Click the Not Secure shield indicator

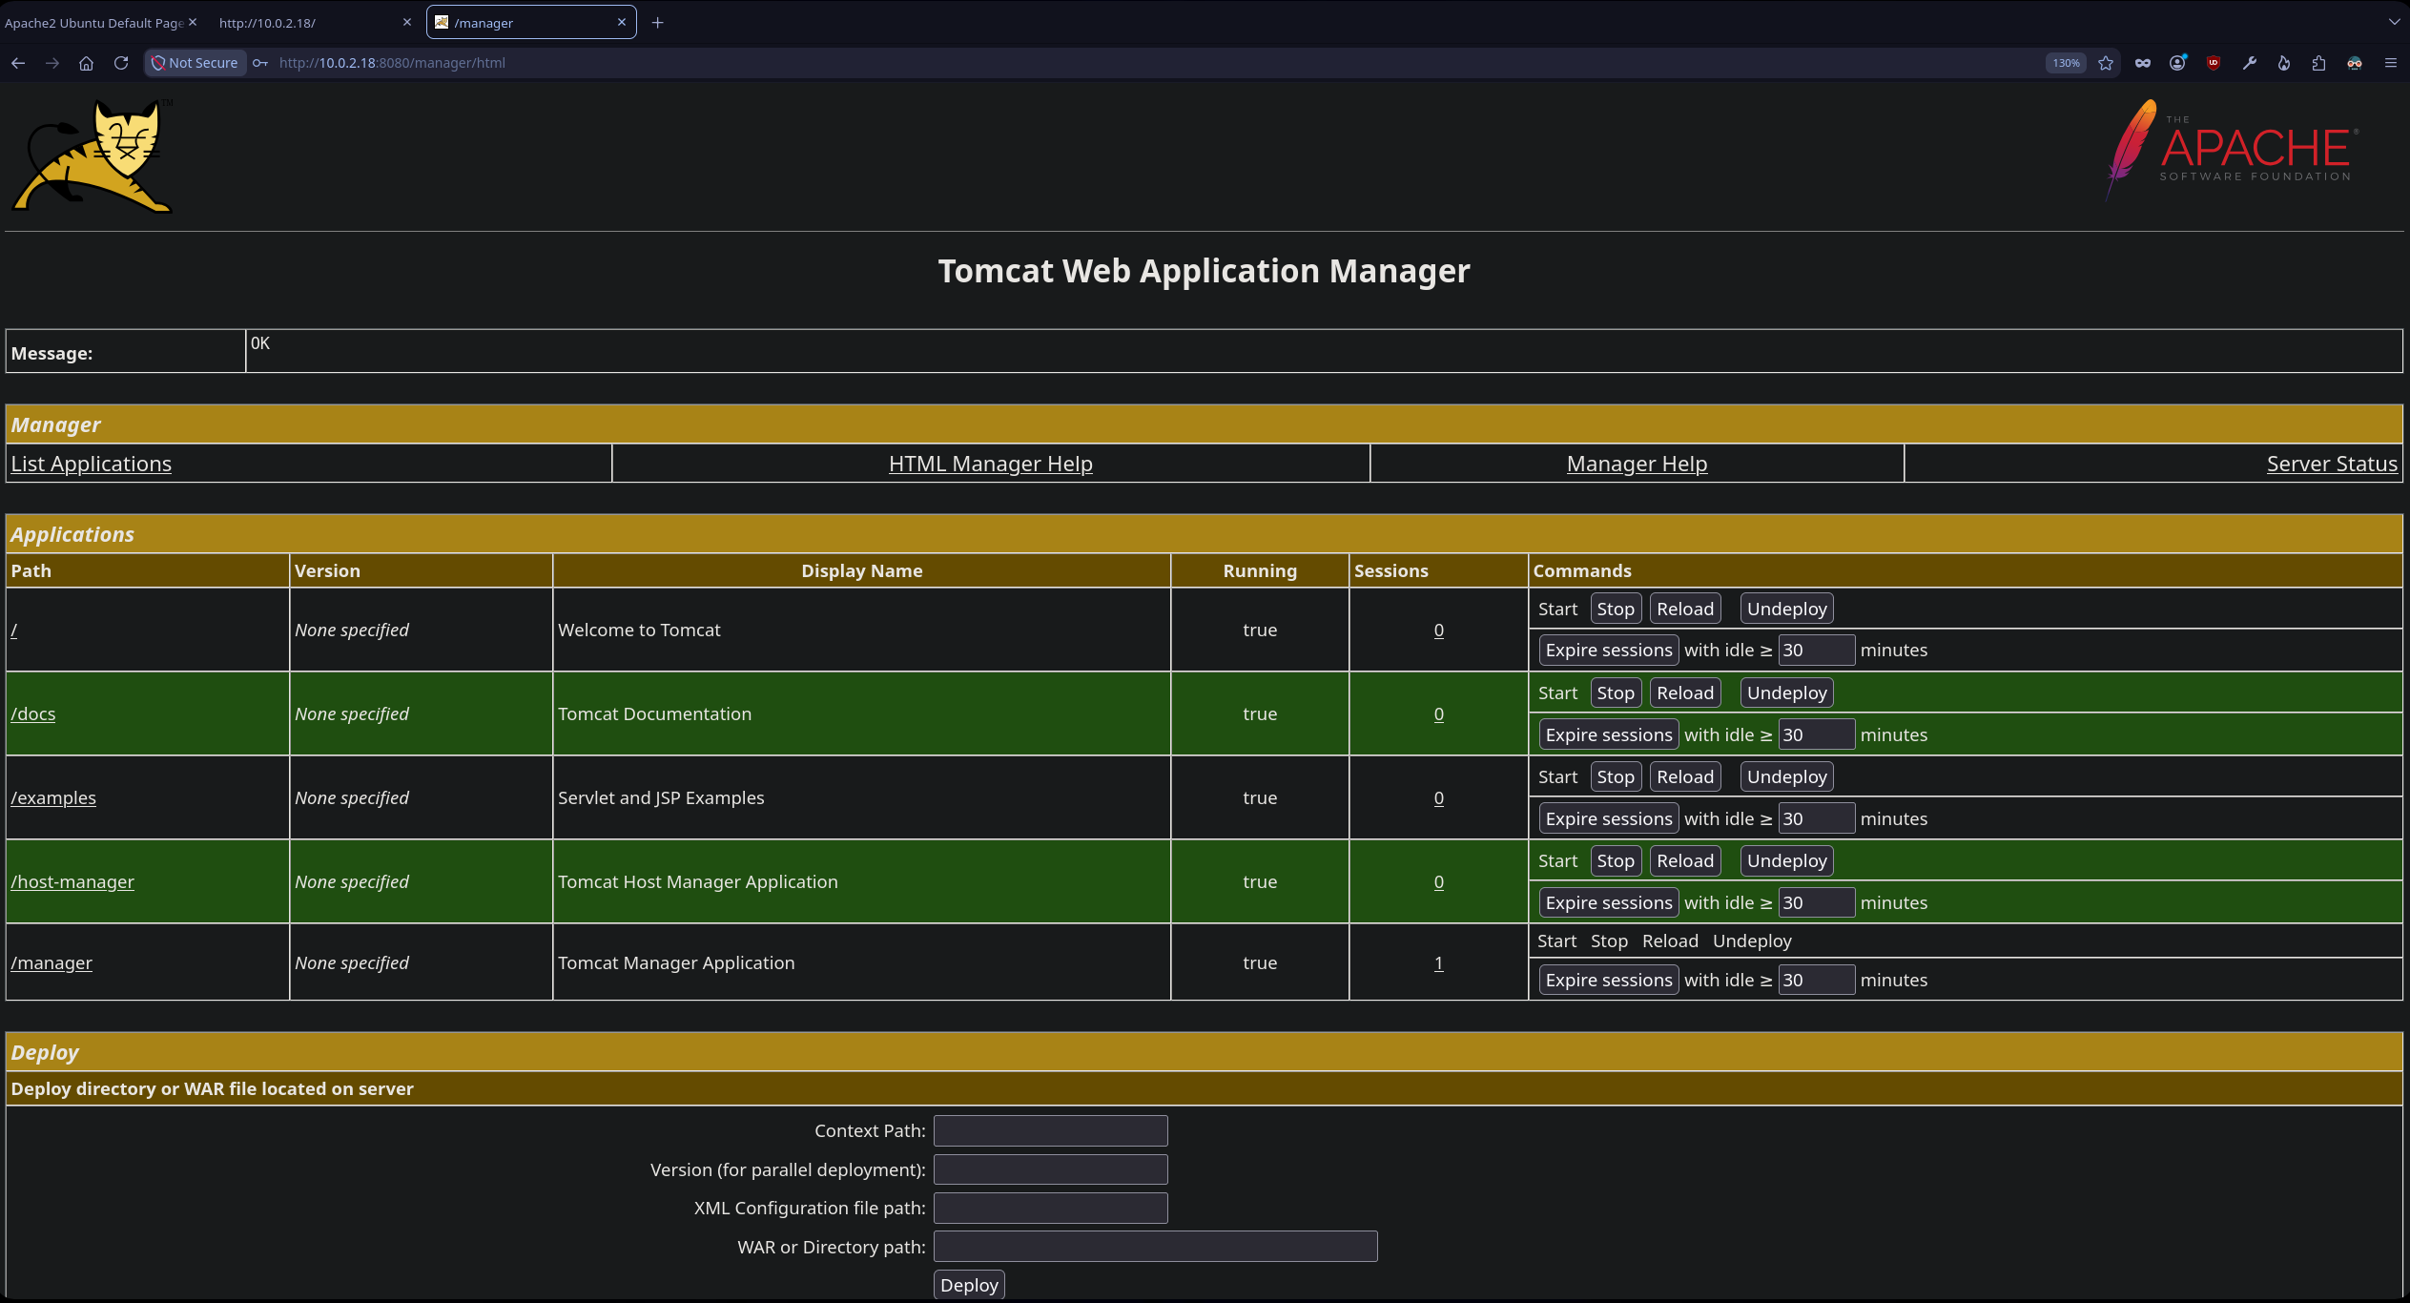(196, 63)
